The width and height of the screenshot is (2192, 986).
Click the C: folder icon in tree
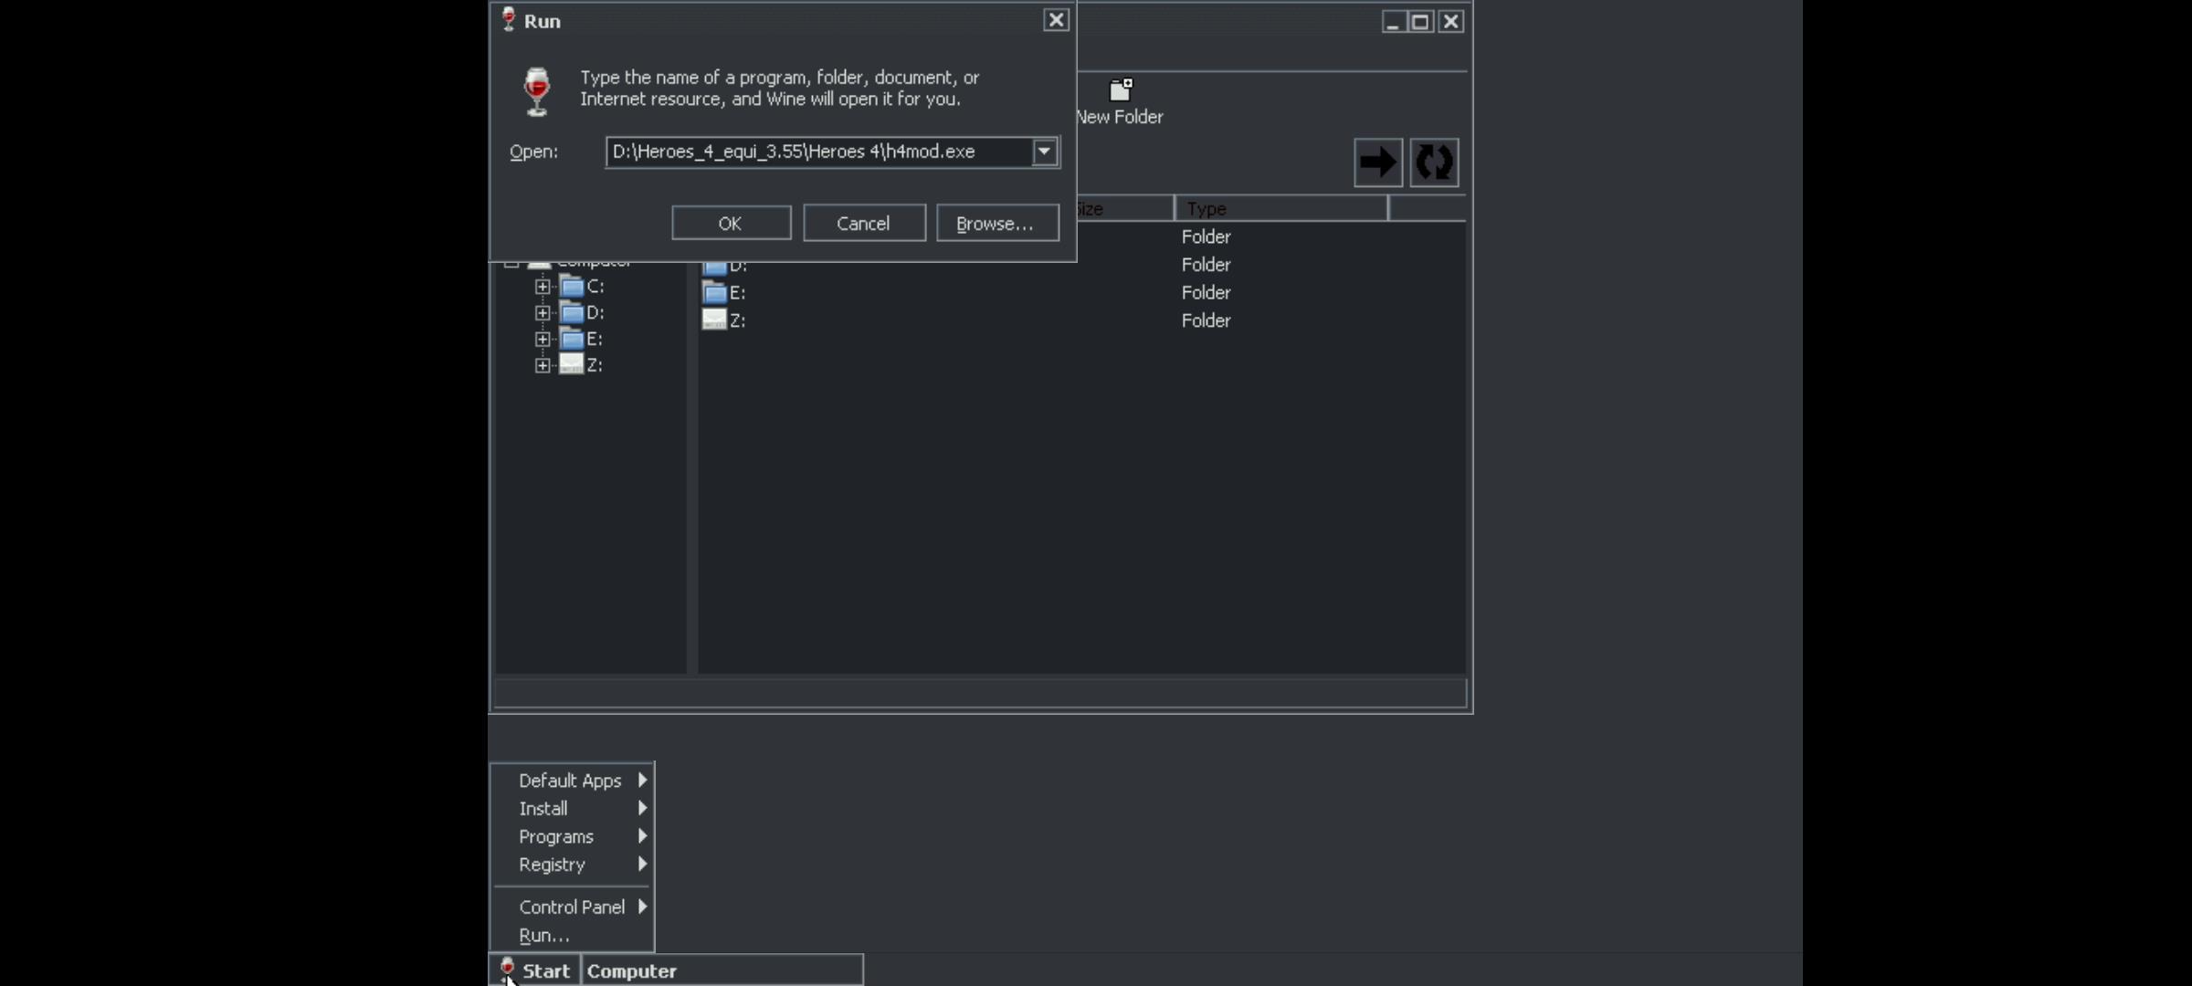pos(572,287)
